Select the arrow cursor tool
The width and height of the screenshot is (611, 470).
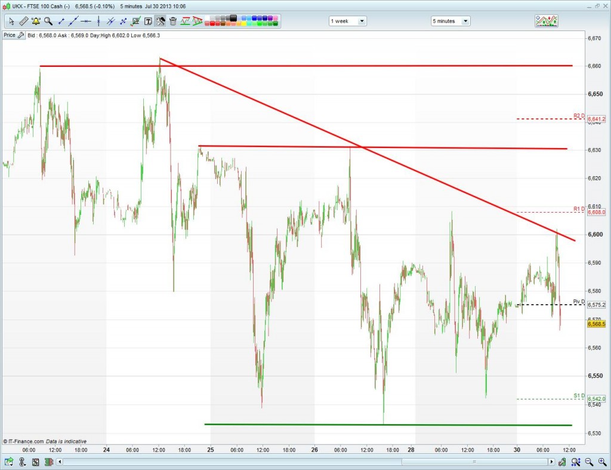[x=11, y=21]
